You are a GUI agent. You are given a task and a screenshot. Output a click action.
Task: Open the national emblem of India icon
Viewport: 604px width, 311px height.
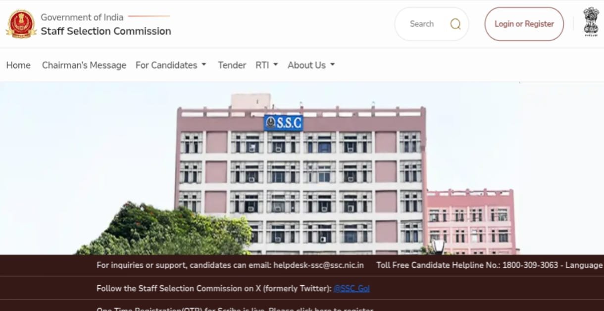(x=591, y=22)
